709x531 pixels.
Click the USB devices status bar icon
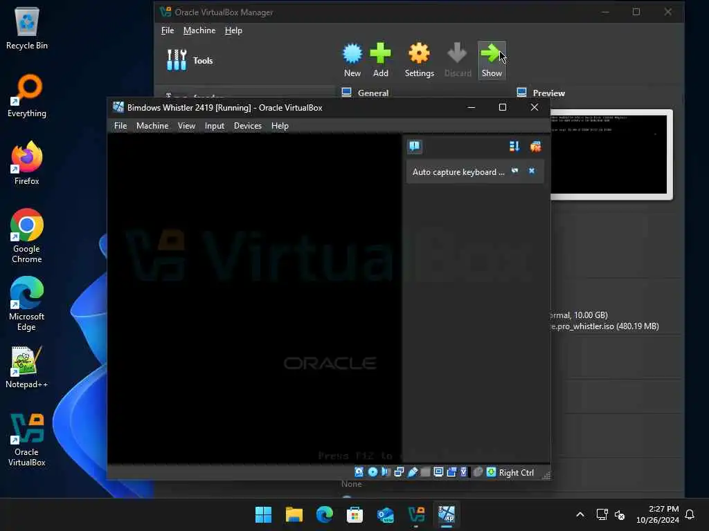click(413, 472)
